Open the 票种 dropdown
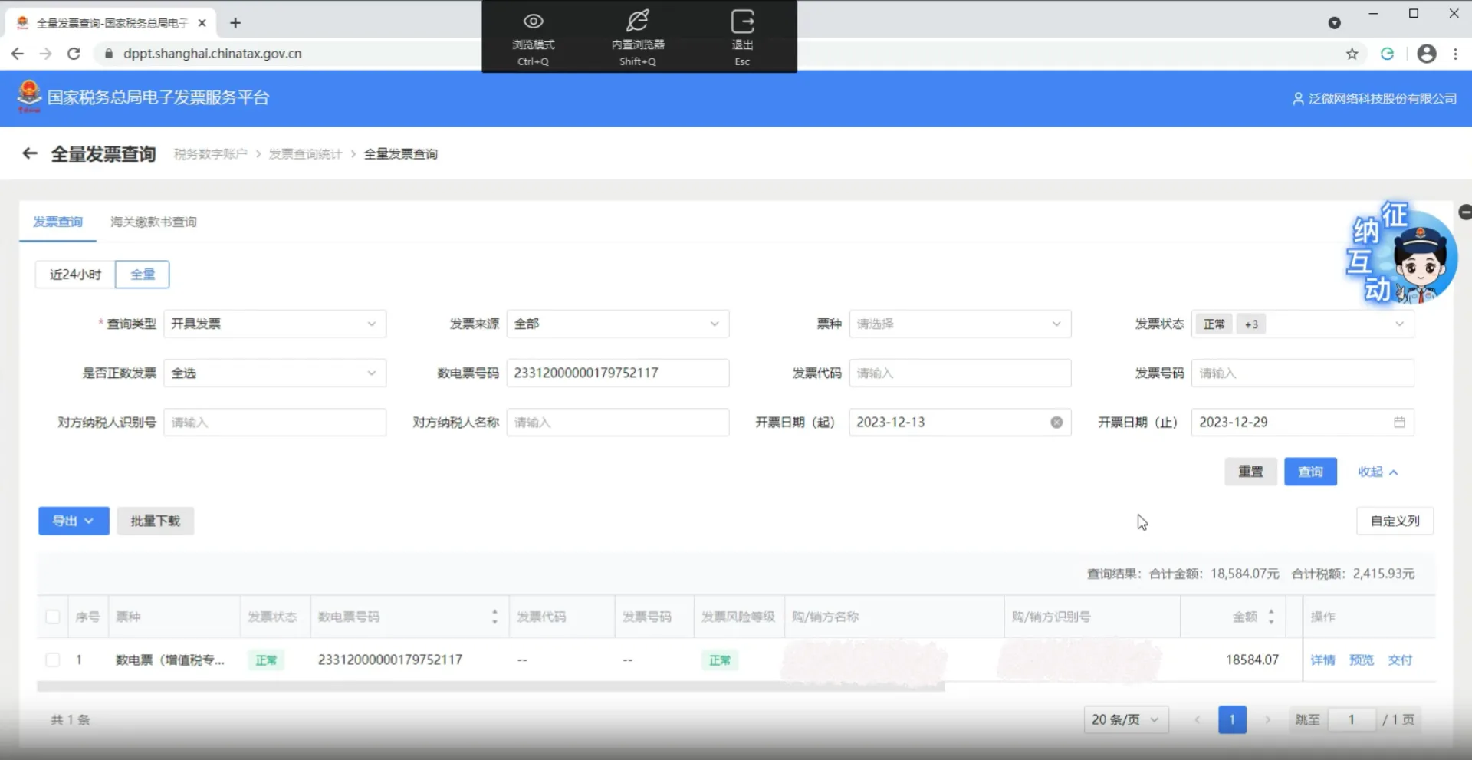Image resolution: width=1472 pixels, height=760 pixels. pyautogui.click(x=960, y=324)
